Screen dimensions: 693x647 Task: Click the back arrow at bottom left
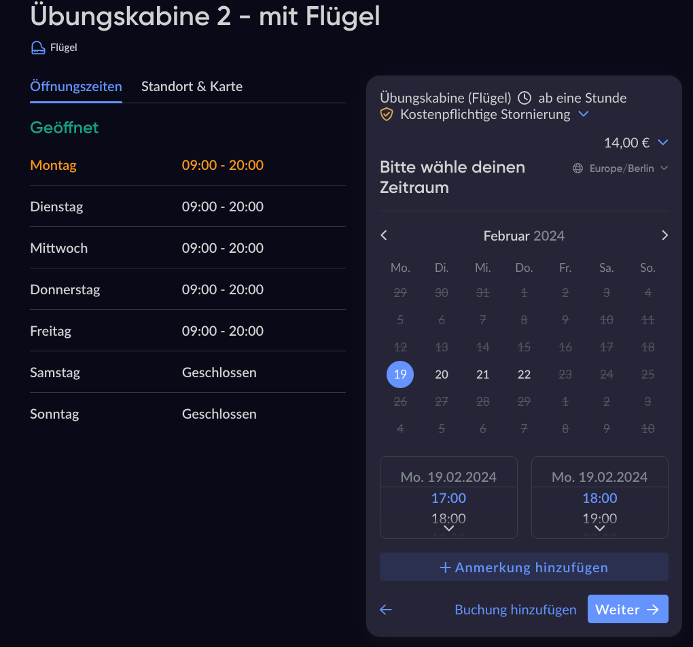click(x=386, y=610)
